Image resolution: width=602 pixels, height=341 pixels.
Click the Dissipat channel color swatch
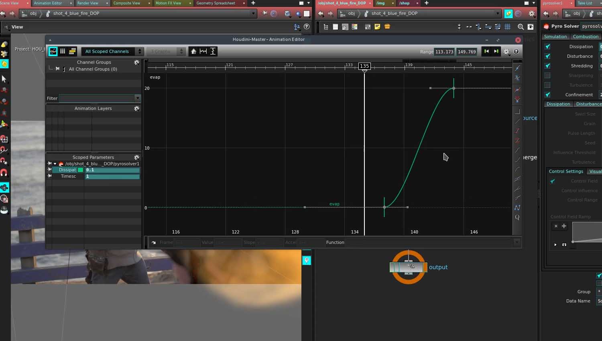81,170
